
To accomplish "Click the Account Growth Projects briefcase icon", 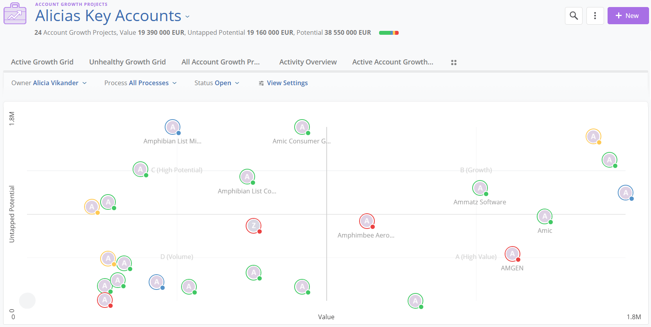I will (x=15, y=14).
